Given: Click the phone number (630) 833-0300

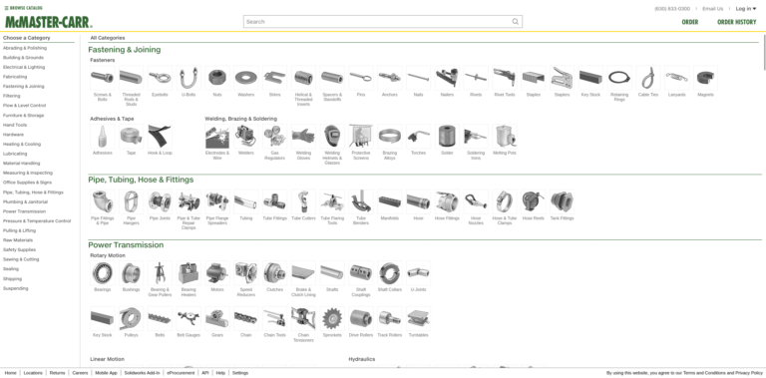Looking at the screenshot, I should [x=672, y=9].
